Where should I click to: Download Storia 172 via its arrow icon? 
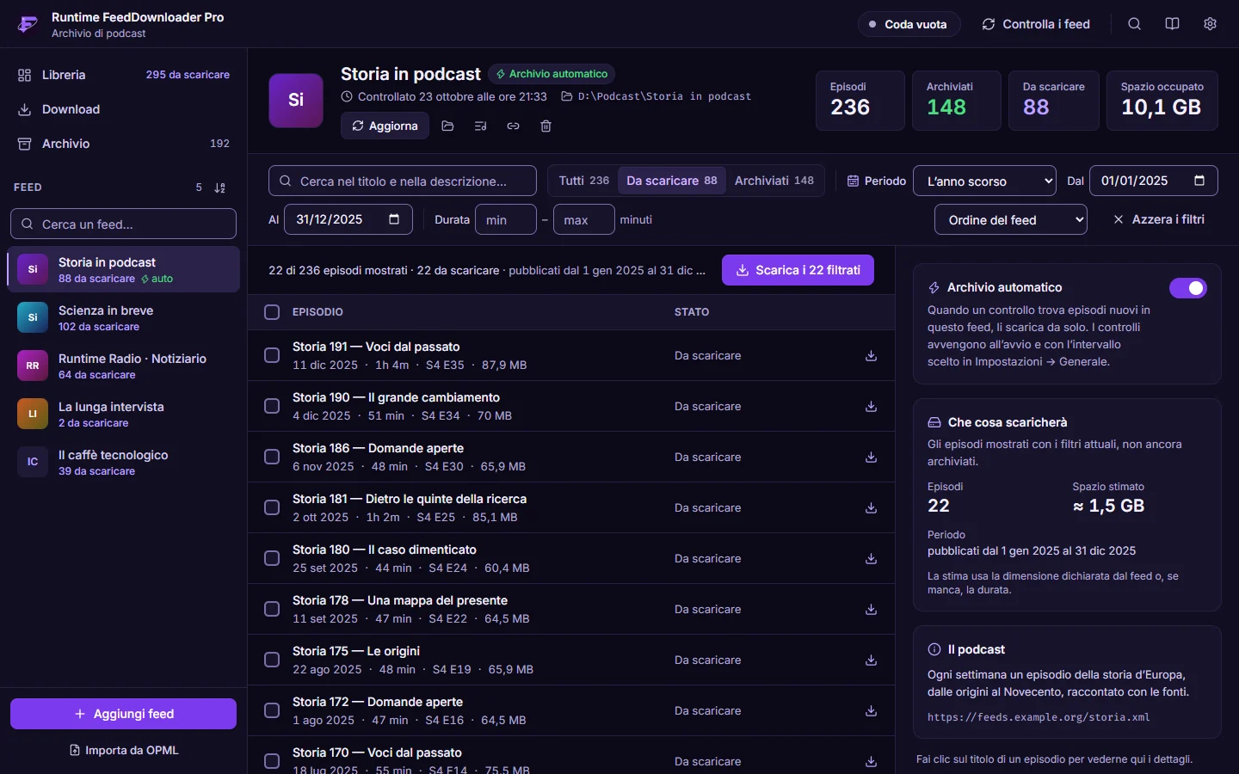tap(871, 710)
